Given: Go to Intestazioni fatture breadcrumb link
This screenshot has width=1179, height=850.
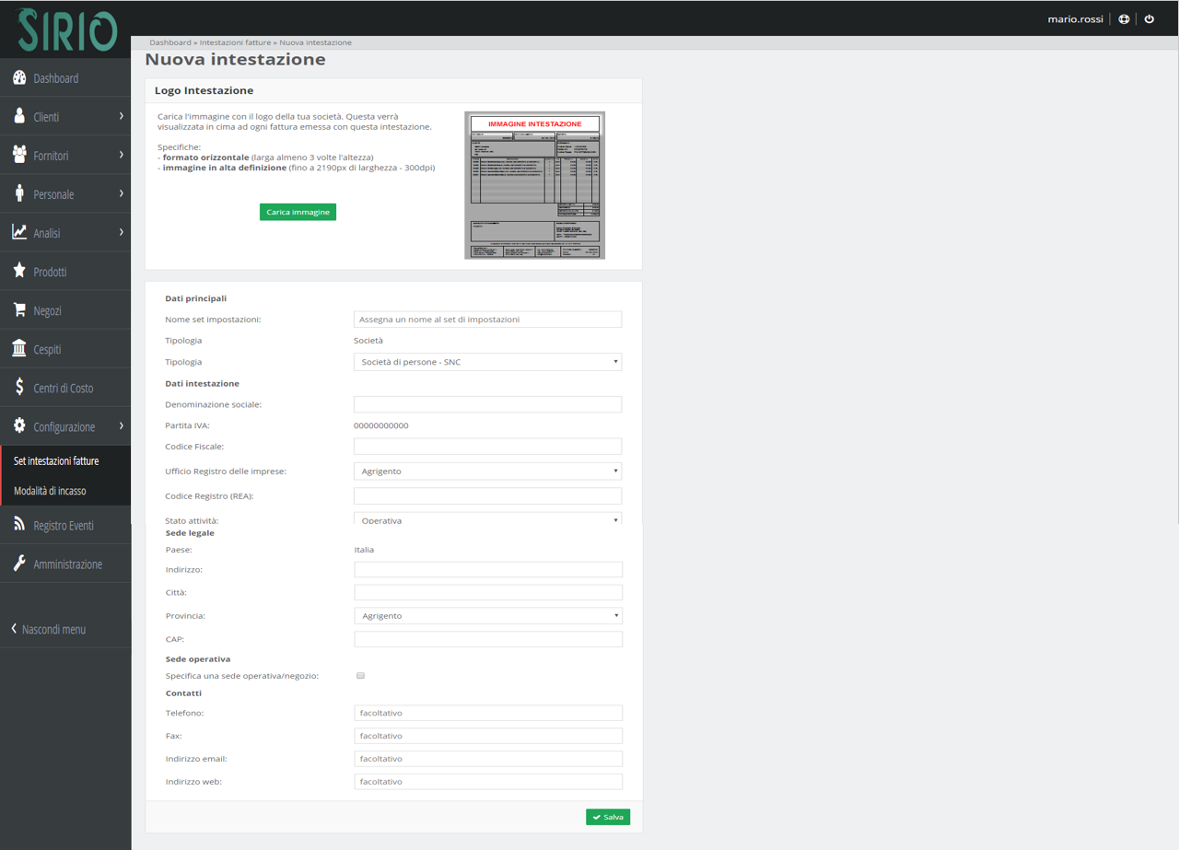Looking at the screenshot, I should [x=235, y=42].
